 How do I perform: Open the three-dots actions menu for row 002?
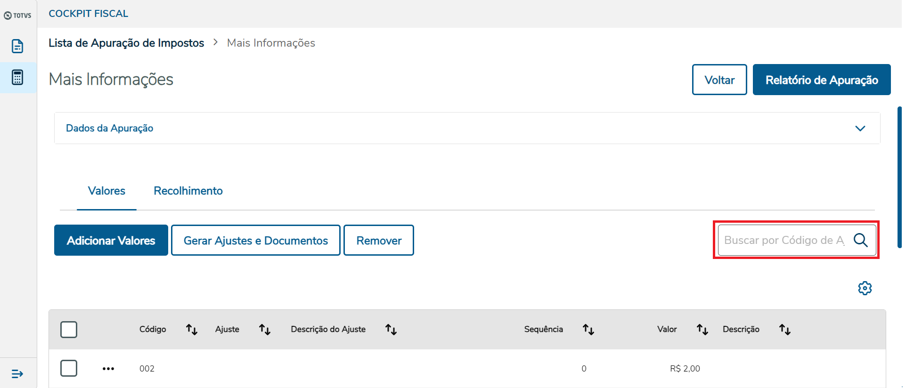pos(108,369)
